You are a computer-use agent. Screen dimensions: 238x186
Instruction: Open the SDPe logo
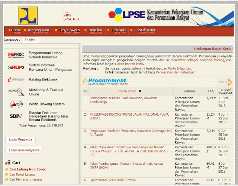pyautogui.click(x=16, y=116)
